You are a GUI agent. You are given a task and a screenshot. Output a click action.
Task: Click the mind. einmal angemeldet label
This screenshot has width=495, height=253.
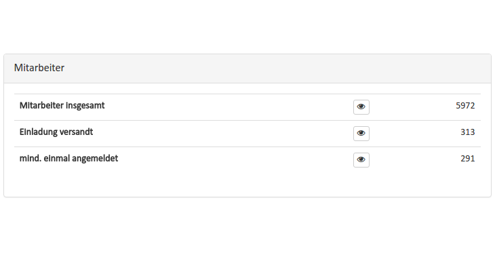[x=68, y=159]
